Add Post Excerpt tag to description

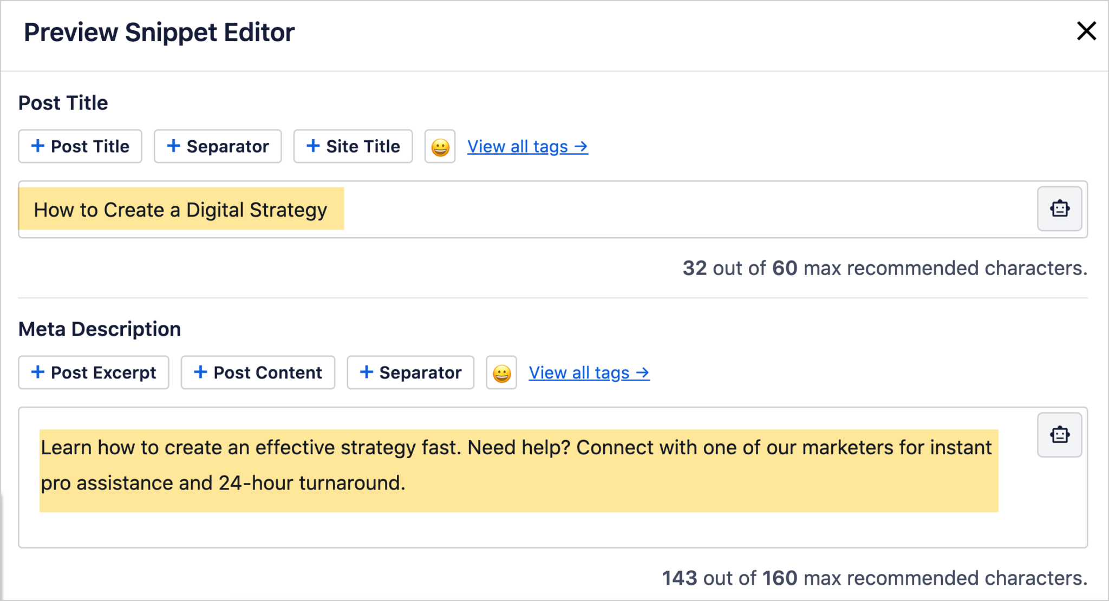(94, 373)
